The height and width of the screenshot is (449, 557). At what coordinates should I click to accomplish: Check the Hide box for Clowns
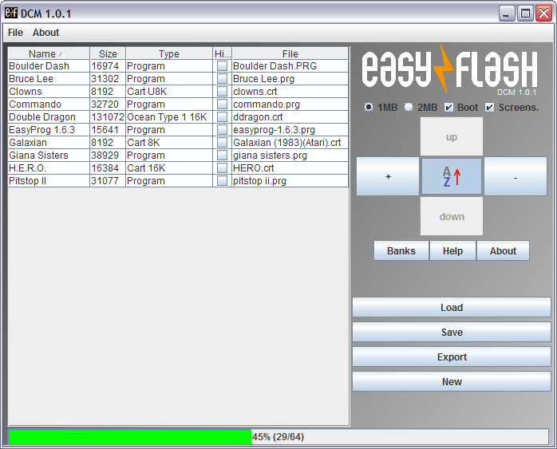(x=222, y=92)
